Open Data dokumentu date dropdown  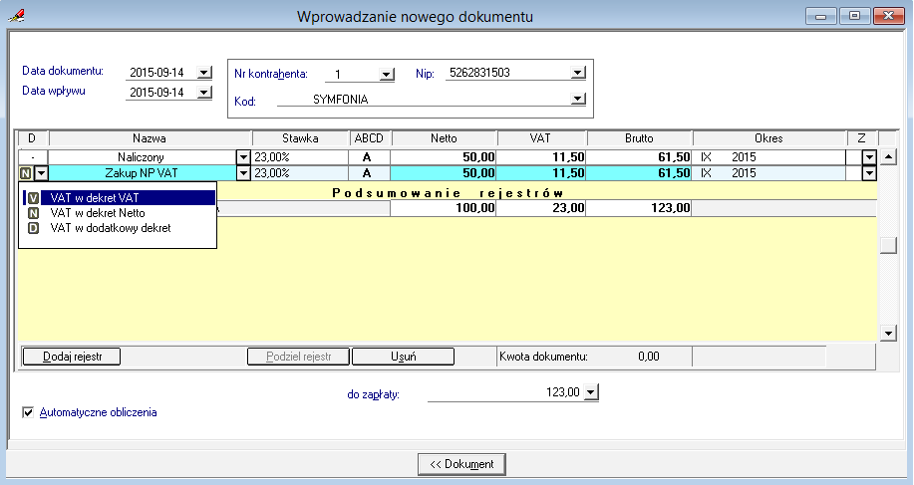click(x=204, y=73)
